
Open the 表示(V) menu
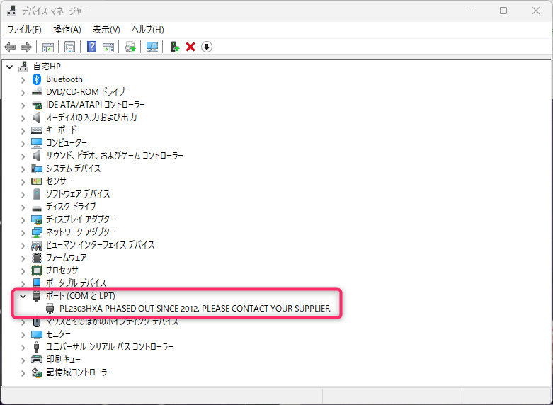[x=106, y=30]
